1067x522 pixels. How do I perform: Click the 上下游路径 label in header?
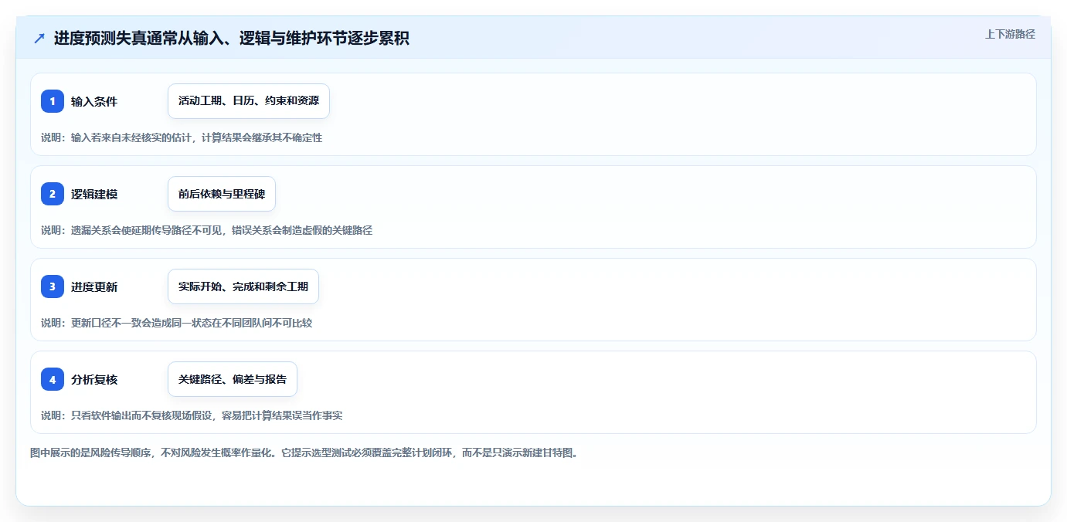(1010, 35)
